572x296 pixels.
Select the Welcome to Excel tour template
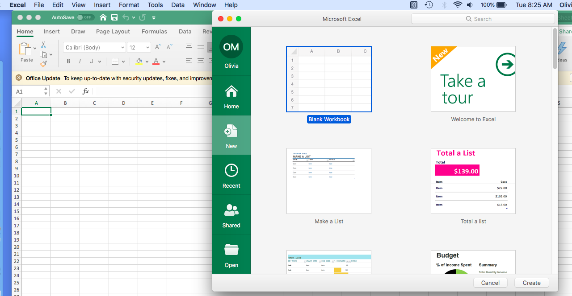473,79
